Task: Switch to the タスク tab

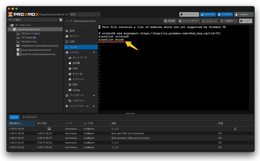Action: 14,117
